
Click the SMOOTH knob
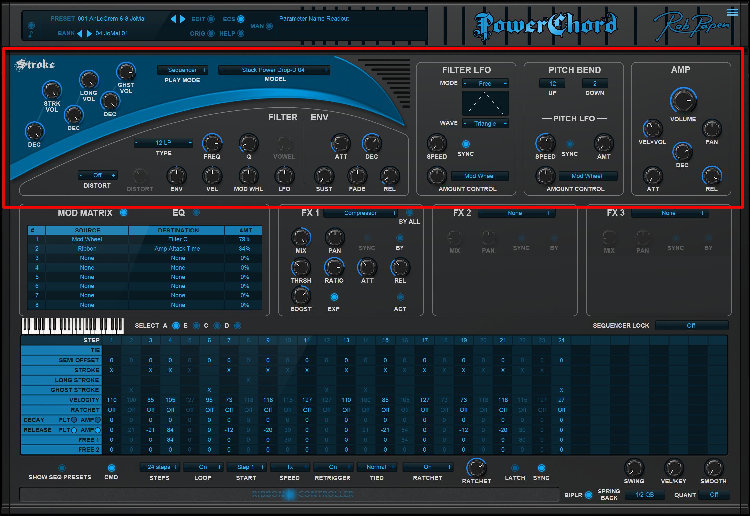coord(714,468)
